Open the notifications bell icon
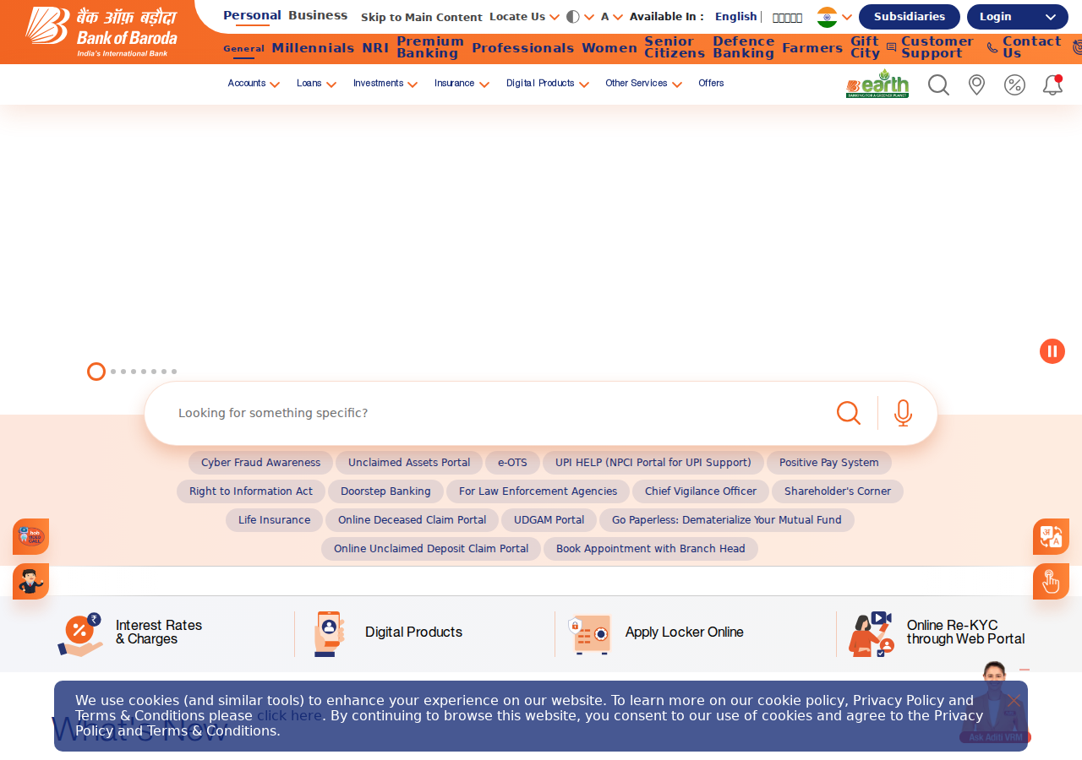This screenshot has width=1082, height=760. pyautogui.click(x=1052, y=84)
